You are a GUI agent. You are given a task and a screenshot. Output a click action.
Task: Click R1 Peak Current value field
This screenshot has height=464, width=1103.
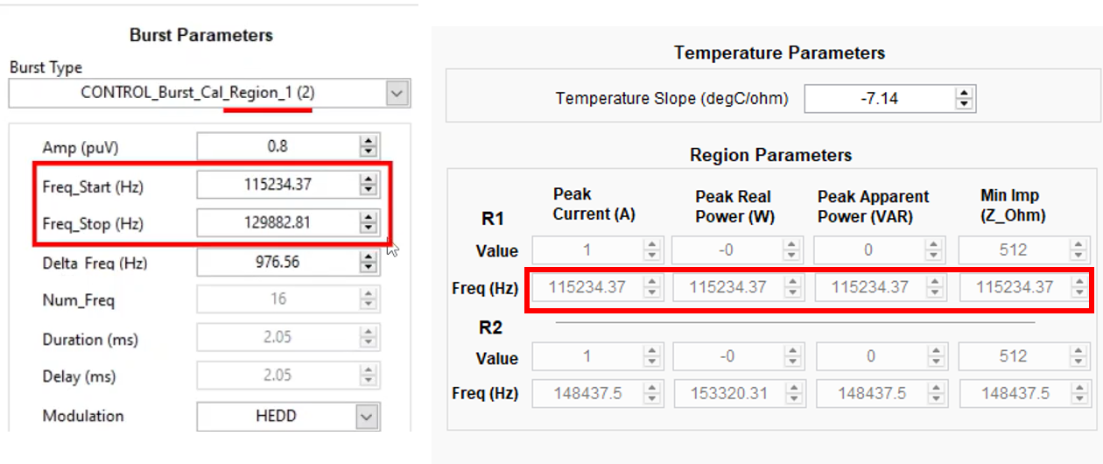(x=587, y=250)
